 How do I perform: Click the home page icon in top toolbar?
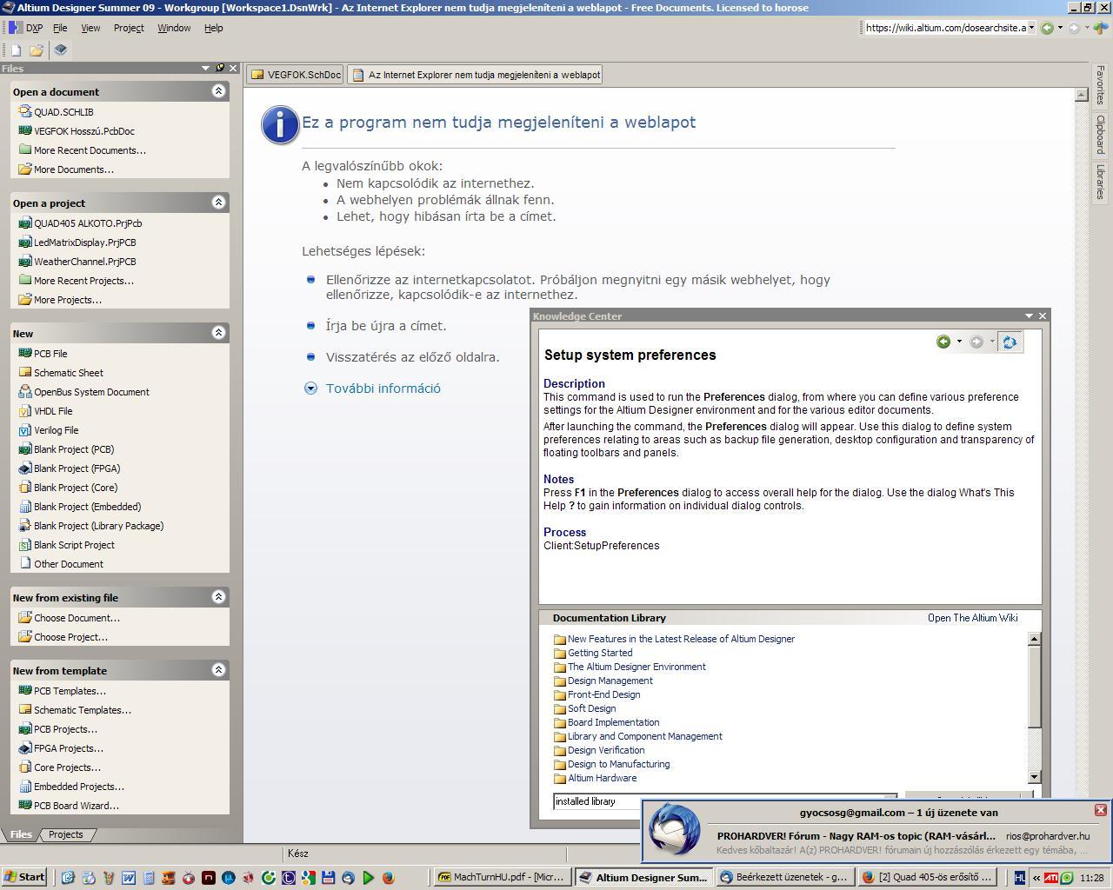tap(1103, 28)
